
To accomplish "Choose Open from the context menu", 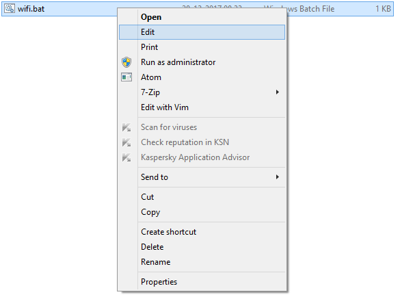I will pos(202,17).
